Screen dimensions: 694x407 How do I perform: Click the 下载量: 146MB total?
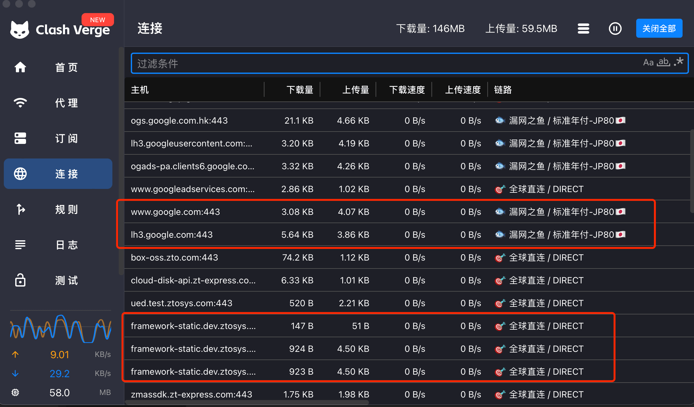[430, 29]
